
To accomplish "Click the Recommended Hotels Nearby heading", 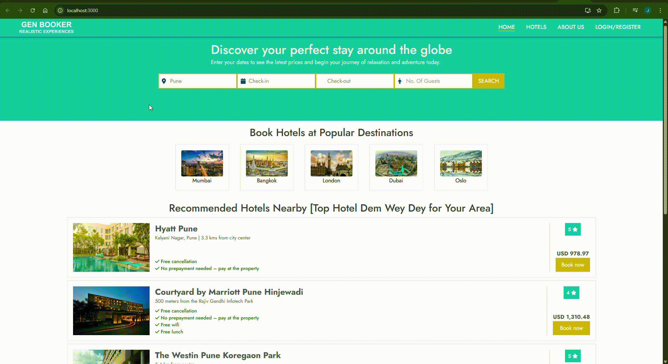I will [331, 208].
